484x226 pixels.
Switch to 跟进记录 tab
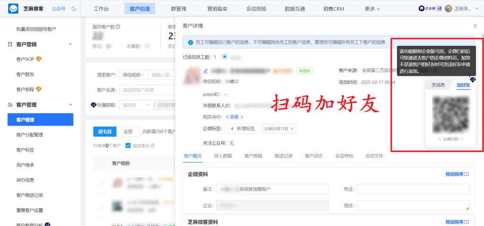[x=284, y=156]
